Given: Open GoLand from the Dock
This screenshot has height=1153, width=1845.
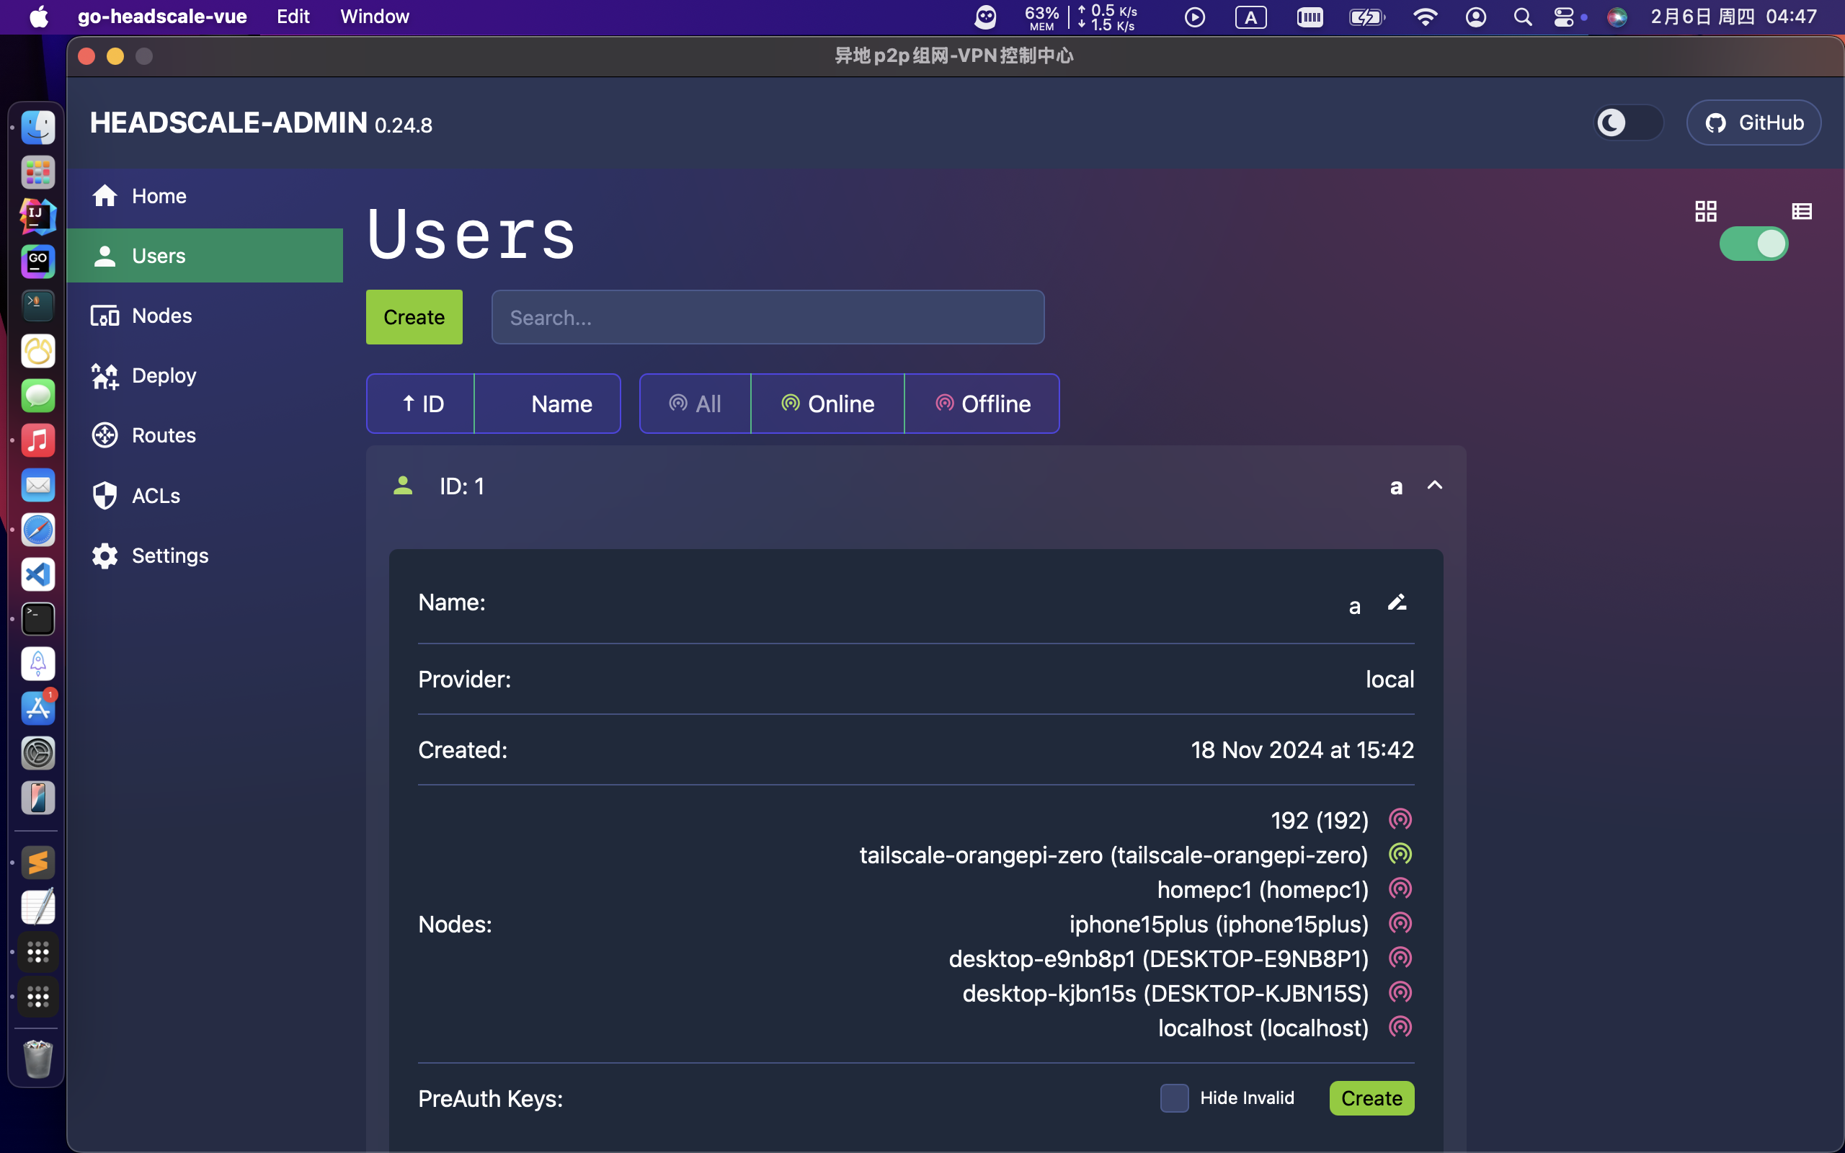Looking at the screenshot, I should [x=38, y=262].
